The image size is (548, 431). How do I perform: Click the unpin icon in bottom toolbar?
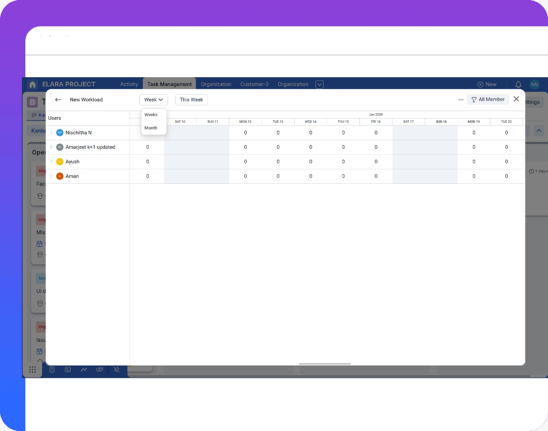click(x=116, y=369)
